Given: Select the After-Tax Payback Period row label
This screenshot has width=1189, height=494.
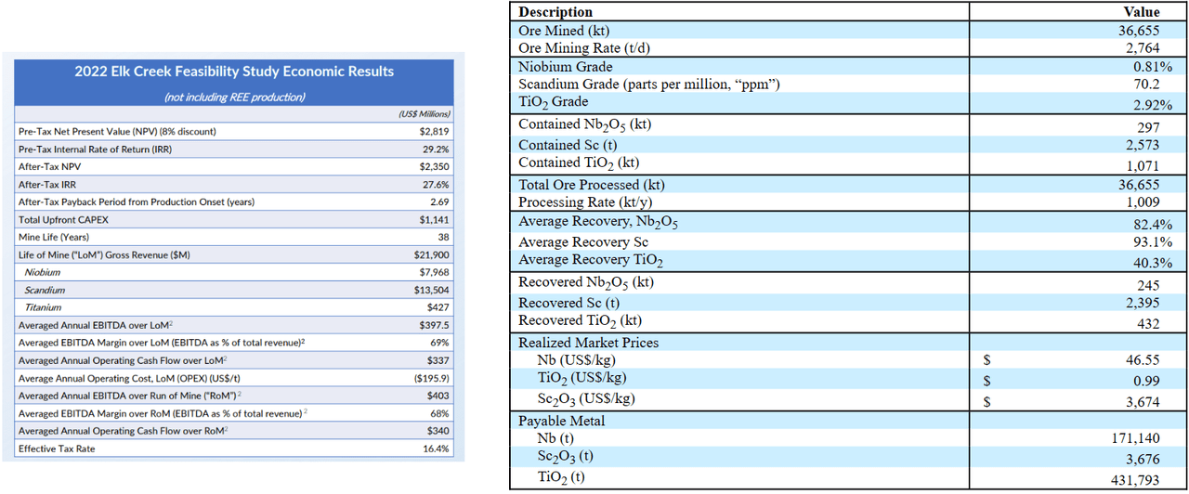Looking at the screenshot, I should tap(137, 202).
